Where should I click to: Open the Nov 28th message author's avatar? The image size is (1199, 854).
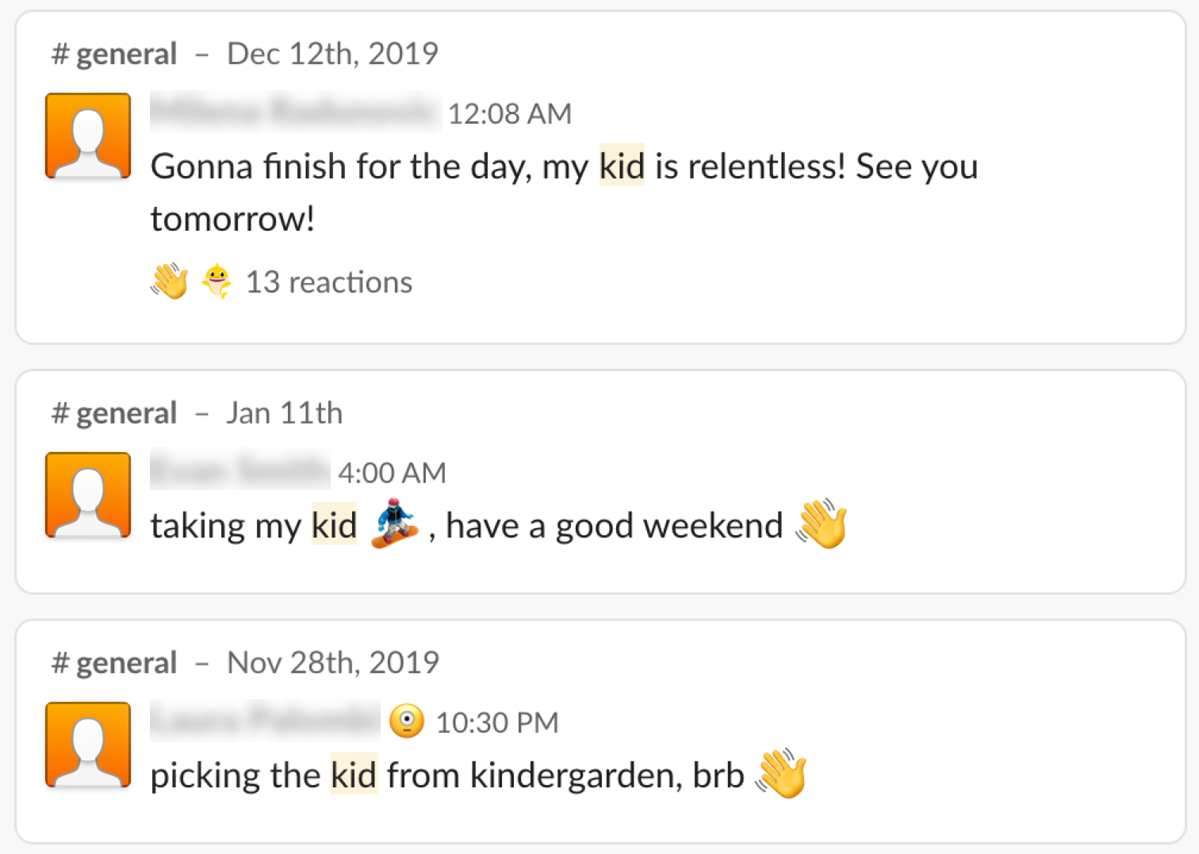pyautogui.click(x=88, y=745)
